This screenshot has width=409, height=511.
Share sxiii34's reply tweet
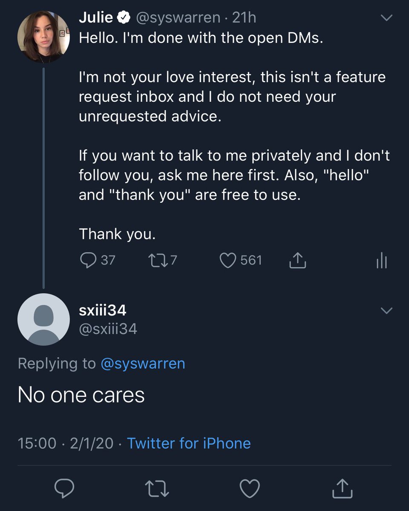click(343, 487)
